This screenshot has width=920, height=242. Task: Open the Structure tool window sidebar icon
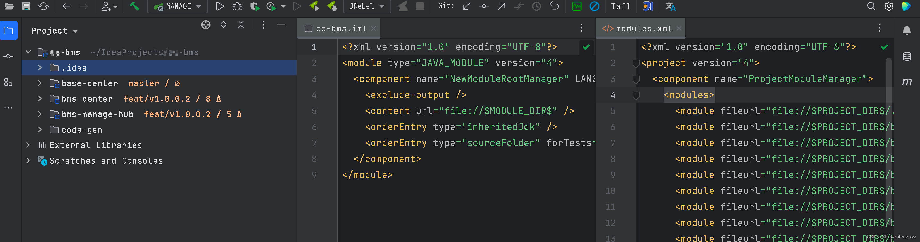[x=8, y=82]
